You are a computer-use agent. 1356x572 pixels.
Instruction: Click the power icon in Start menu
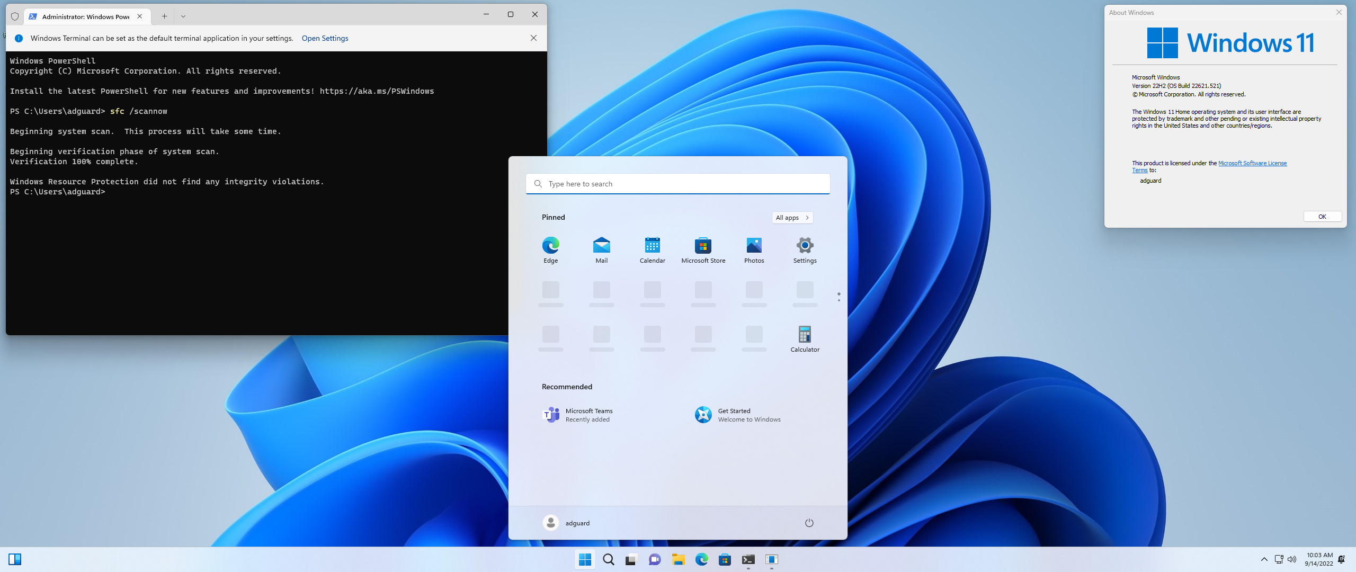809,523
